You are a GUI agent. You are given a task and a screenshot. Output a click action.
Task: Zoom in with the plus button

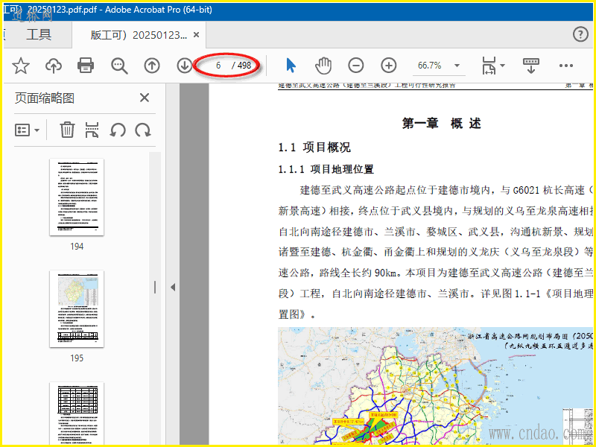(x=389, y=66)
